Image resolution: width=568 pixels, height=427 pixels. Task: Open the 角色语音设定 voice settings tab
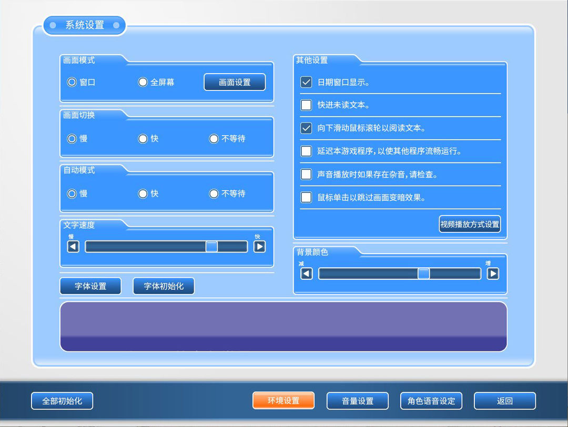tap(431, 400)
